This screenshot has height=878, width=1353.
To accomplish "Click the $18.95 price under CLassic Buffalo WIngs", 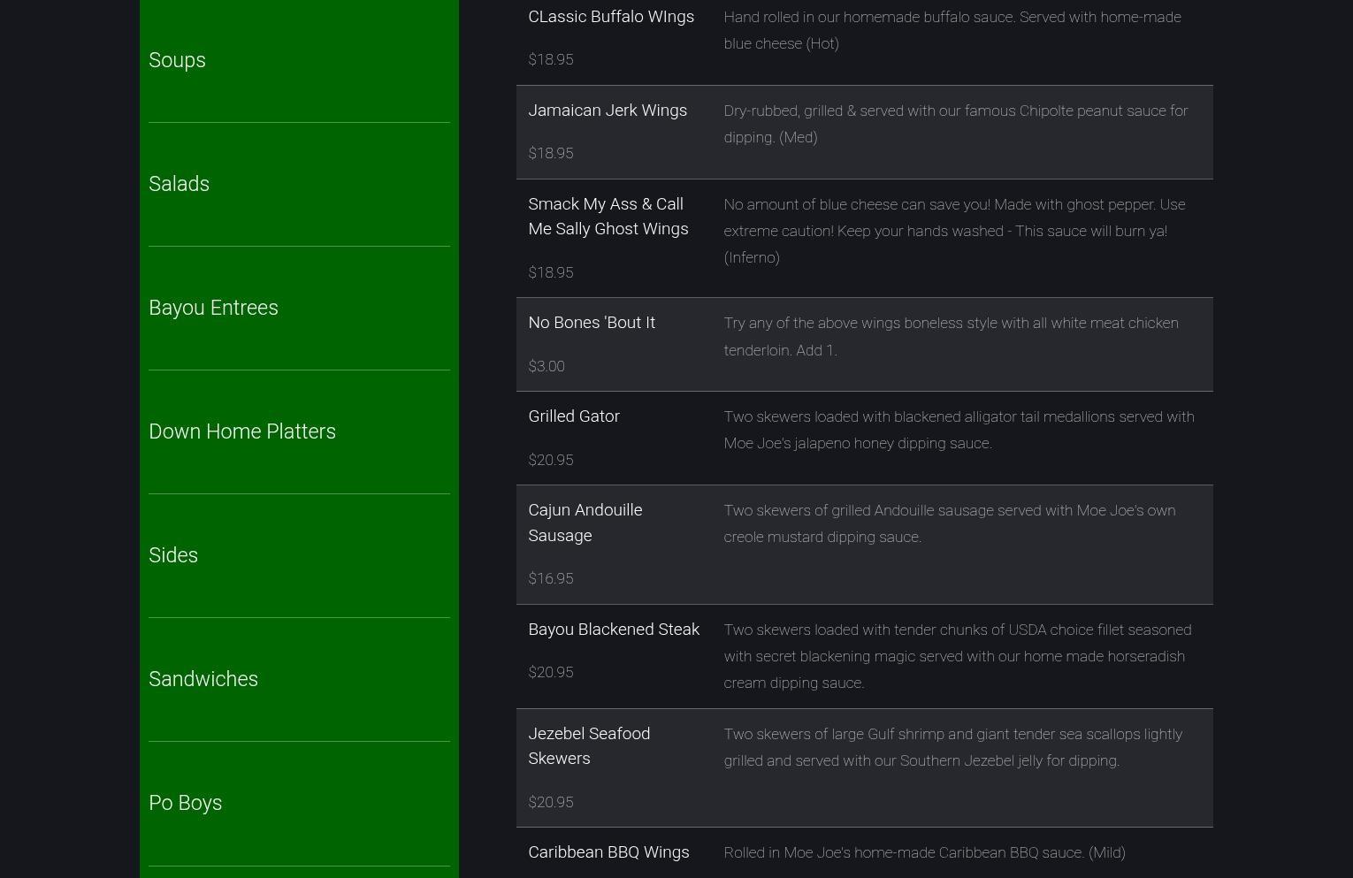I will click(x=551, y=59).
